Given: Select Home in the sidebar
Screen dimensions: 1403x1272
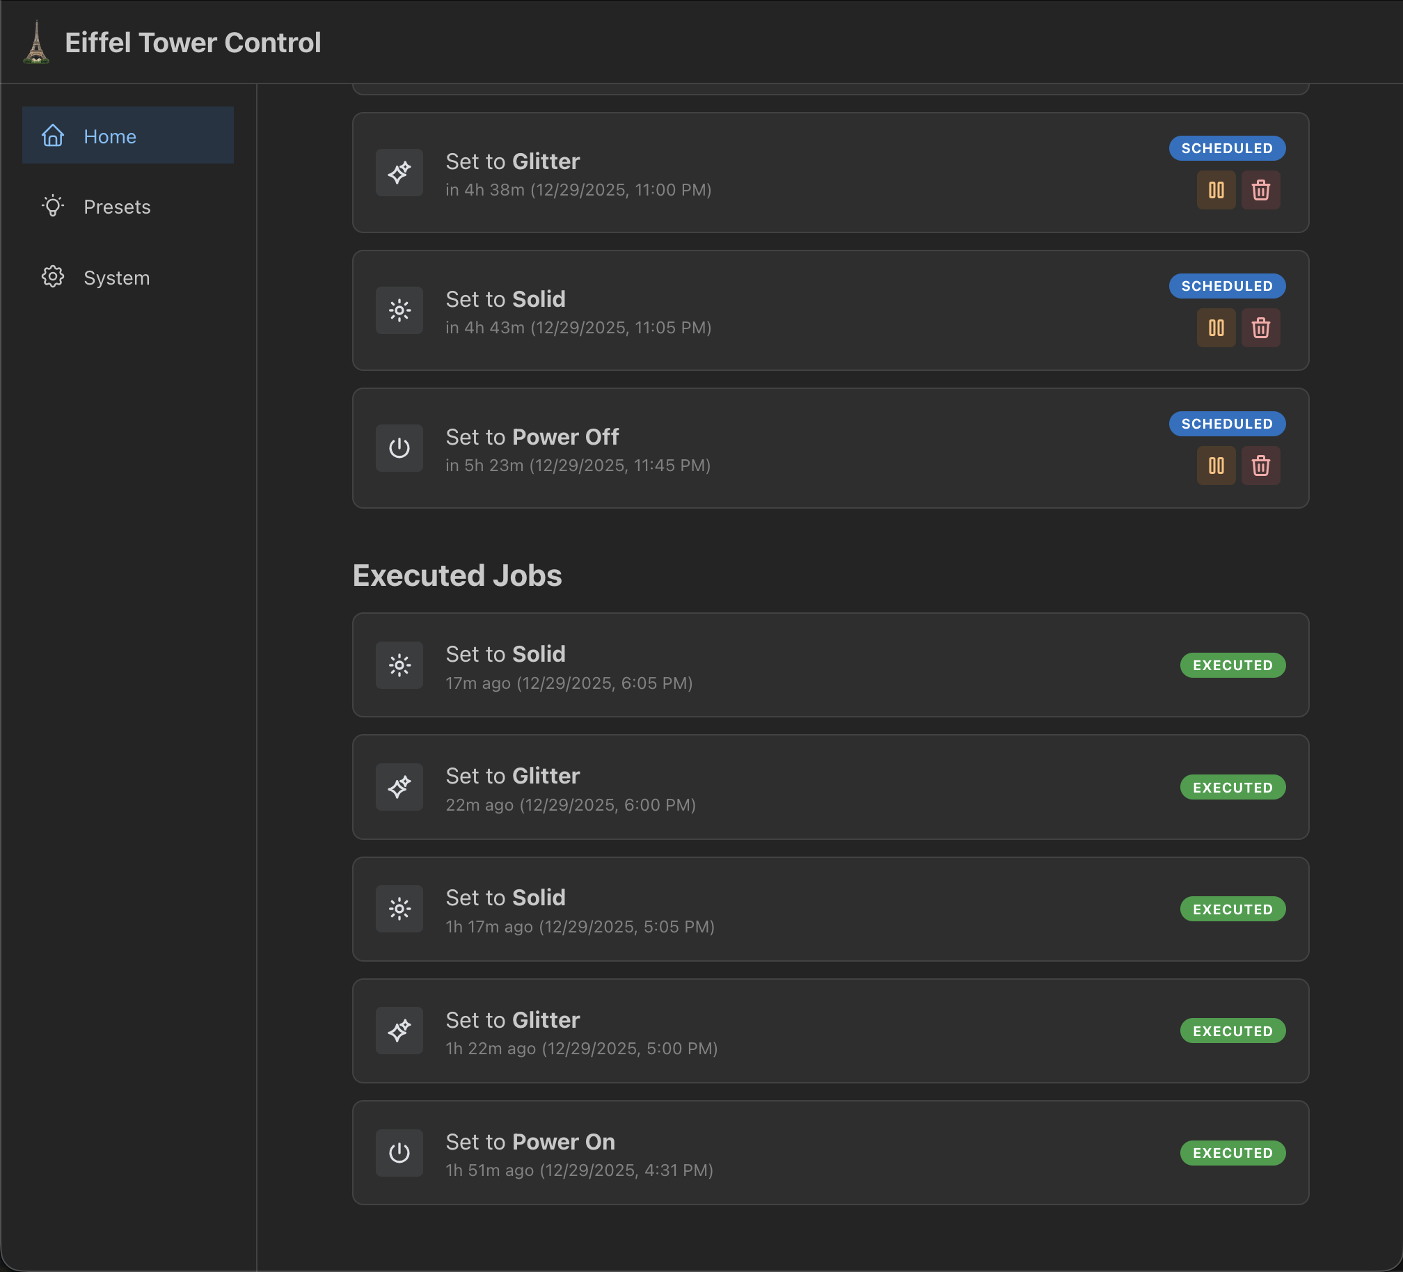Looking at the screenshot, I should [x=109, y=136].
